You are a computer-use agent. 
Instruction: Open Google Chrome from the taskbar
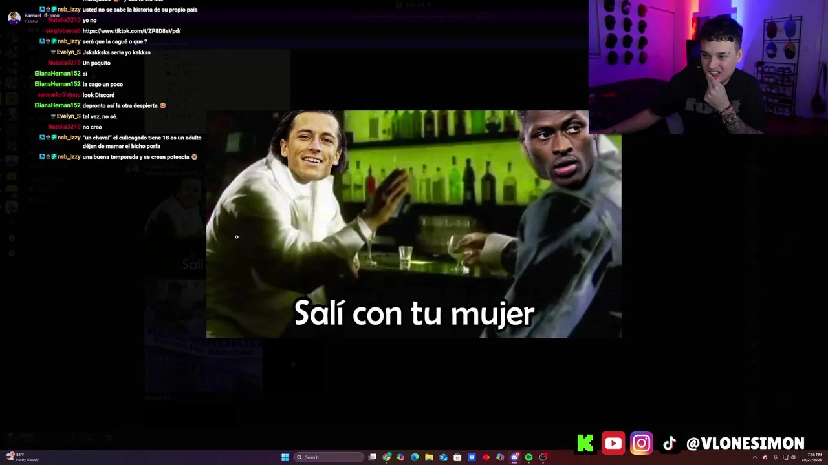386,457
